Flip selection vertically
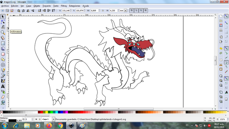 [x=33, y=10]
